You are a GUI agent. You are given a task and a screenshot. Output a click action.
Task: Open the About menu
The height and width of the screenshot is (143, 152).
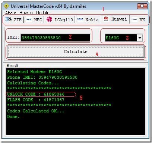(x=10, y=13)
